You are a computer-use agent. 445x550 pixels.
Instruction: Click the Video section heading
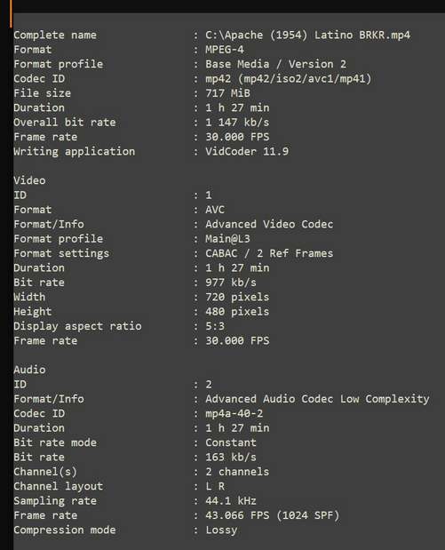pos(29,180)
